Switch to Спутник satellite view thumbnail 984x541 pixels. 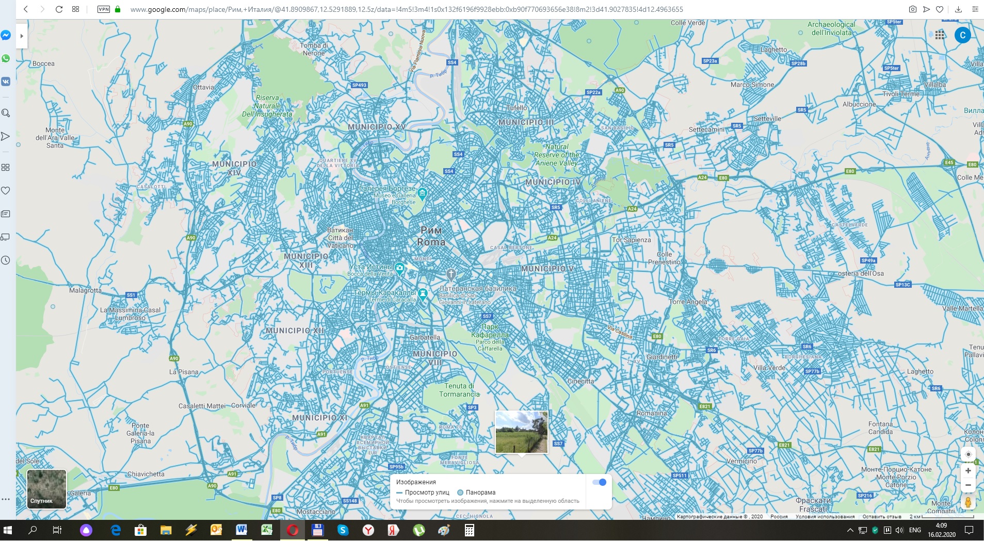pos(46,489)
